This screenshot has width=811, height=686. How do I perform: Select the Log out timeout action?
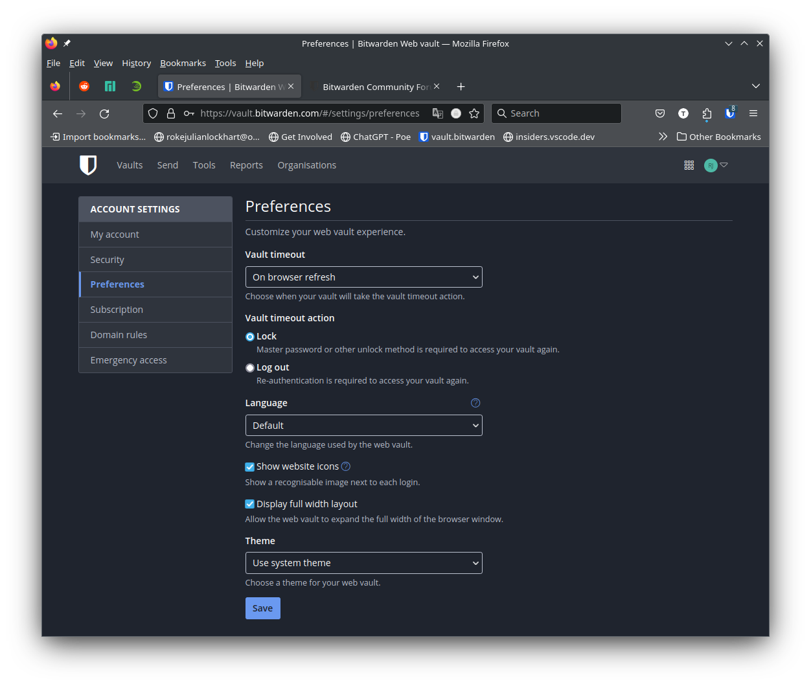250,368
